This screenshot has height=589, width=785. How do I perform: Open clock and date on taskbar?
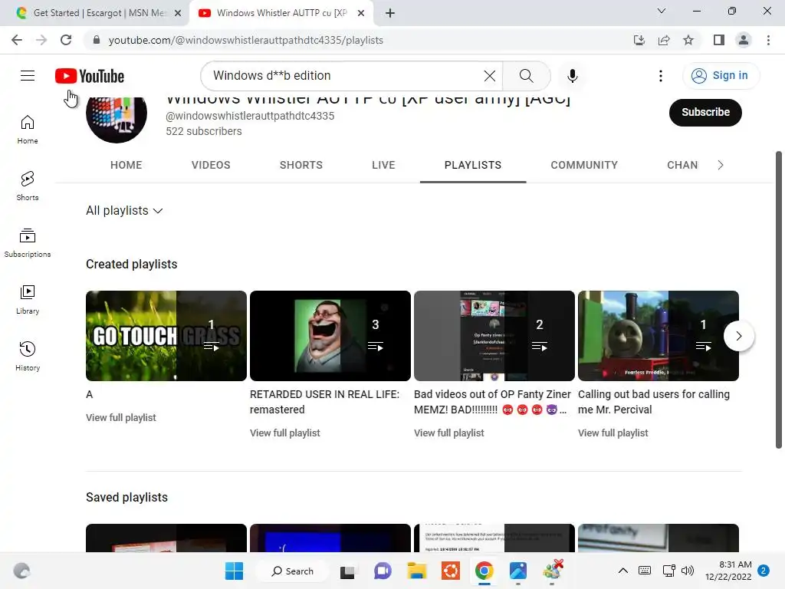[728, 571]
